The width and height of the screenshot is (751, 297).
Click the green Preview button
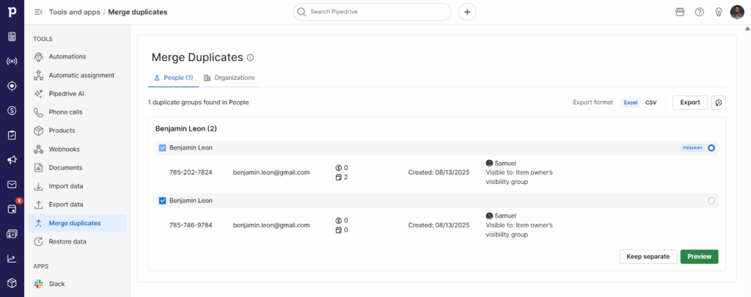click(699, 257)
